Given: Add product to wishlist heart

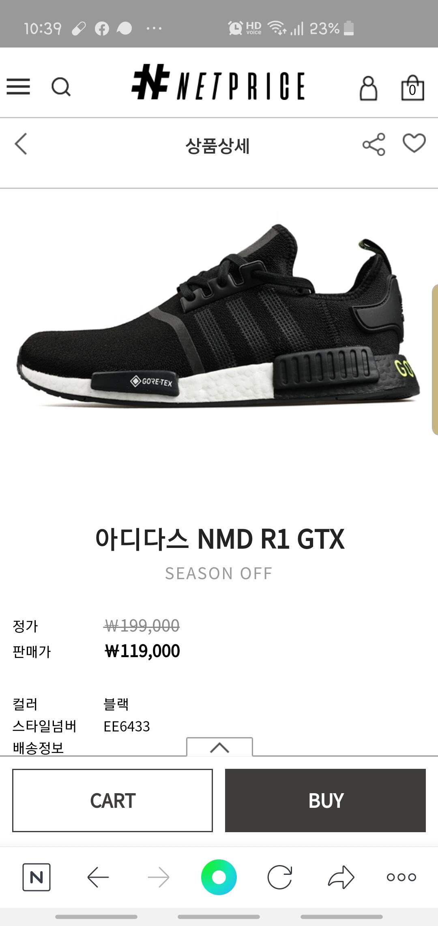Looking at the screenshot, I should coord(414,143).
